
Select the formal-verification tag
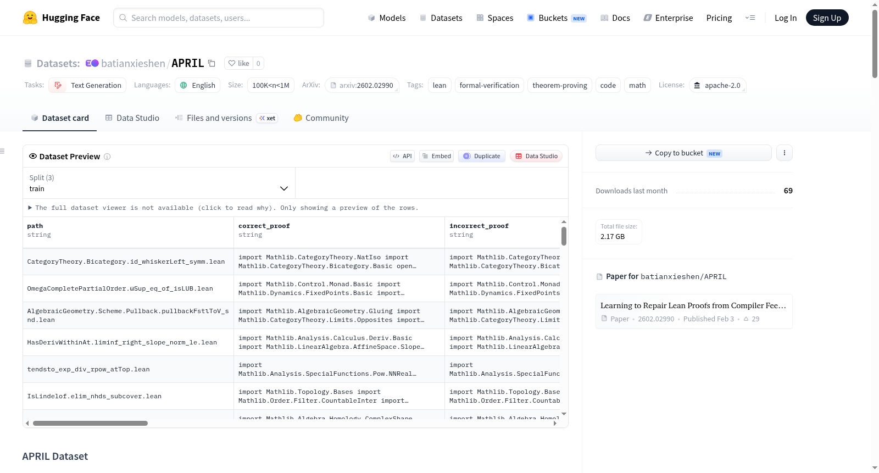pos(489,85)
